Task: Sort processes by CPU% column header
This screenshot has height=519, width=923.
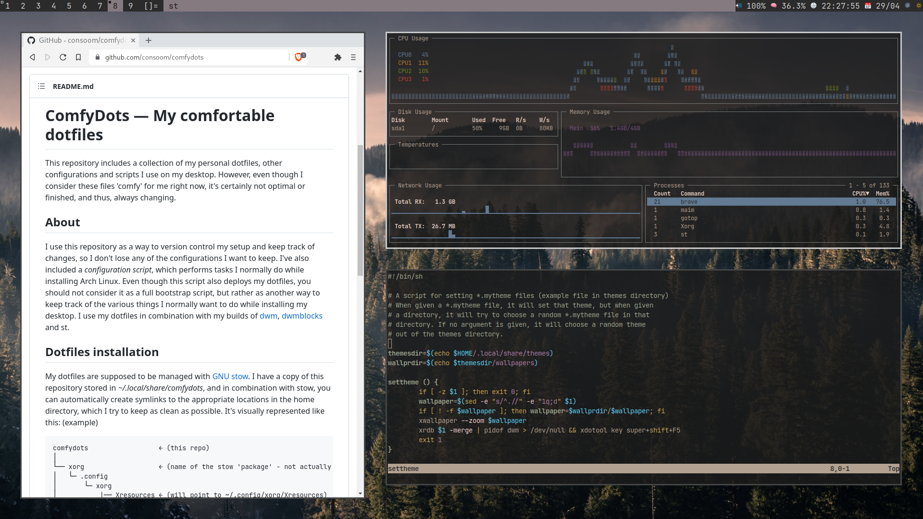Action: coord(861,194)
